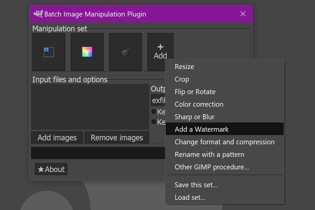Click the Remove images button
This screenshot has height=210, width=315.
click(117, 137)
